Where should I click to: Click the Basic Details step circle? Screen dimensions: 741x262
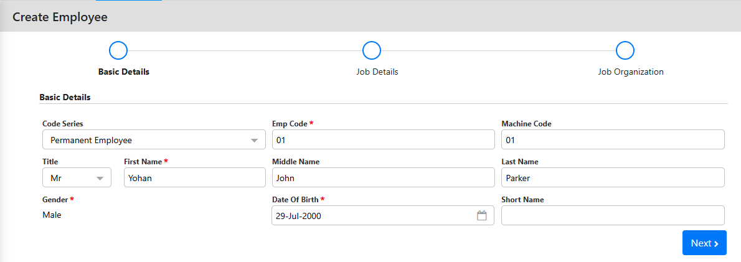click(118, 50)
